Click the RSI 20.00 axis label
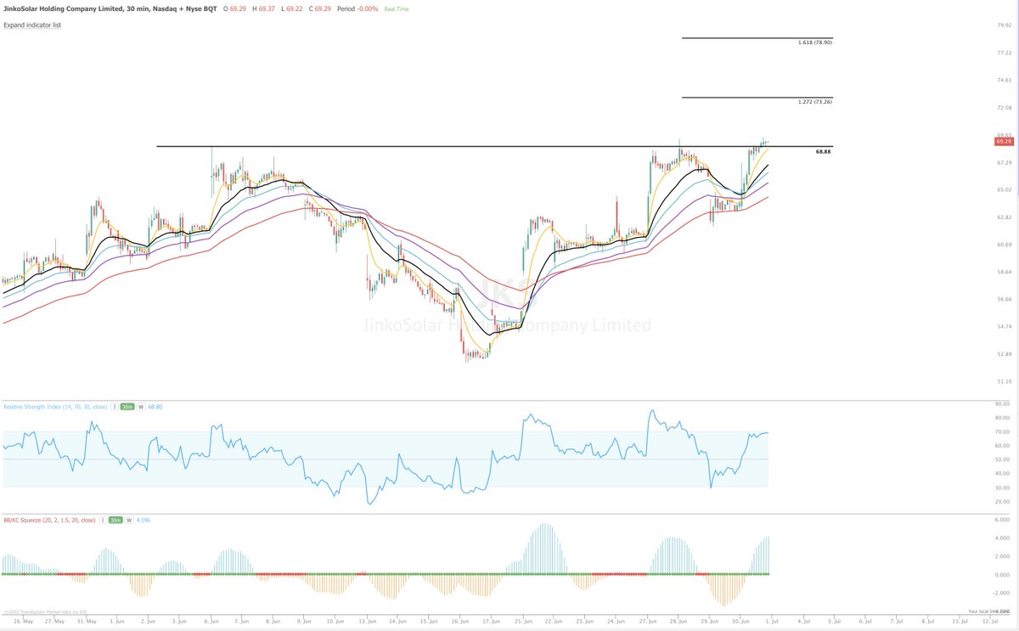1019x631 pixels. pyautogui.click(x=1002, y=501)
